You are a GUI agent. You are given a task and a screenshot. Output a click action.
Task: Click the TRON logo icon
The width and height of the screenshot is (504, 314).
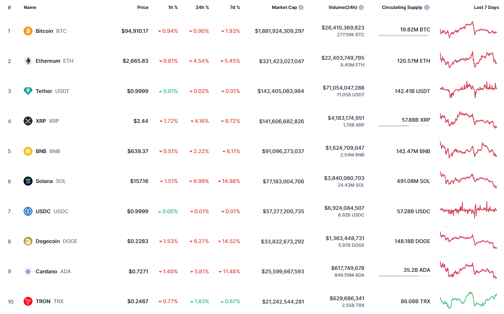coord(28,301)
